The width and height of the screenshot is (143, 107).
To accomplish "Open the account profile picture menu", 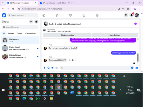I will coord(137,15).
